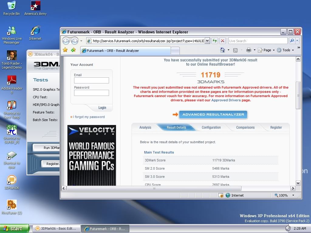
Task: Click the Home page icon
Action: pos(223,50)
